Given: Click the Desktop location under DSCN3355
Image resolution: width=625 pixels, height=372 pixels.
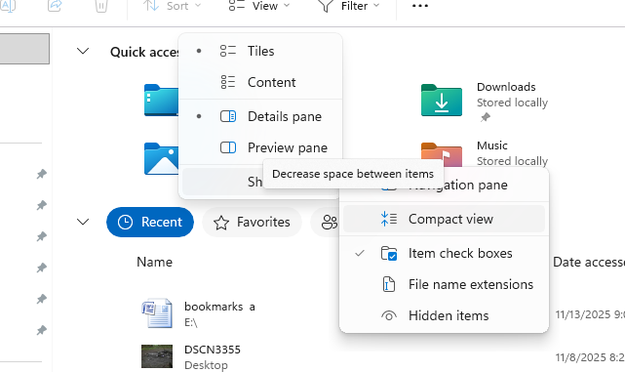Looking at the screenshot, I should (206, 365).
